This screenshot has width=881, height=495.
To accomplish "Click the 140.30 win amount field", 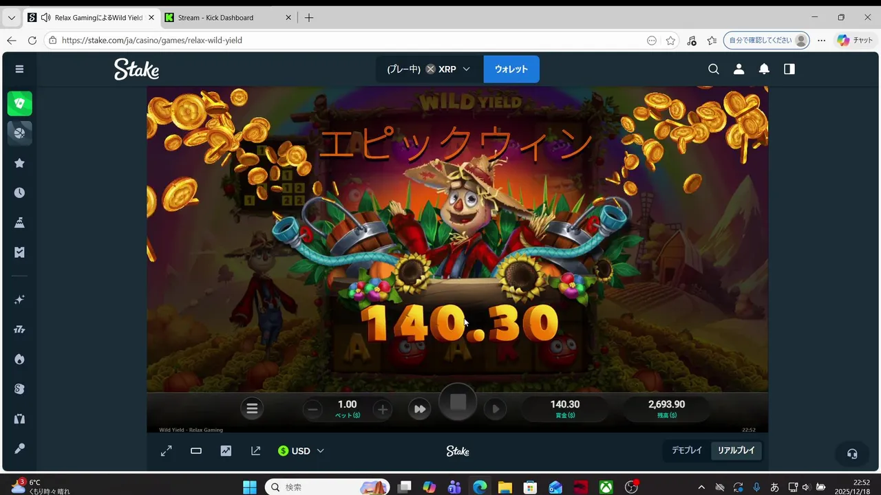I will tap(565, 409).
